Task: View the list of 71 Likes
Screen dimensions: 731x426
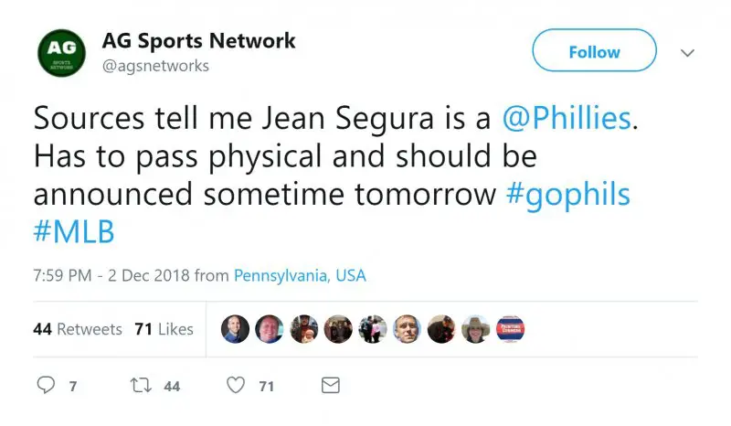Action: [x=164, y=329]
